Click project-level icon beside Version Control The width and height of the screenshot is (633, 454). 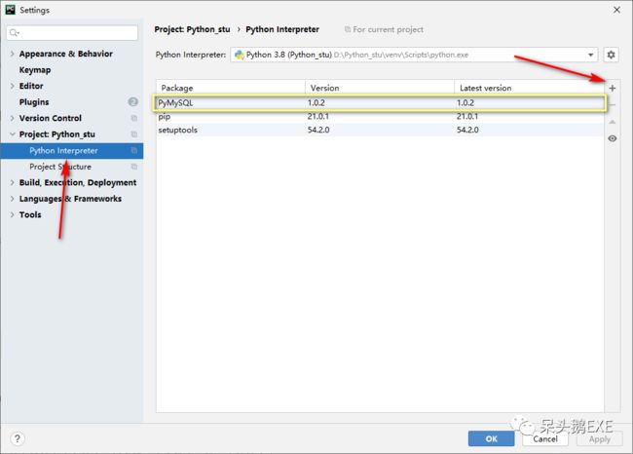point(134,118)
